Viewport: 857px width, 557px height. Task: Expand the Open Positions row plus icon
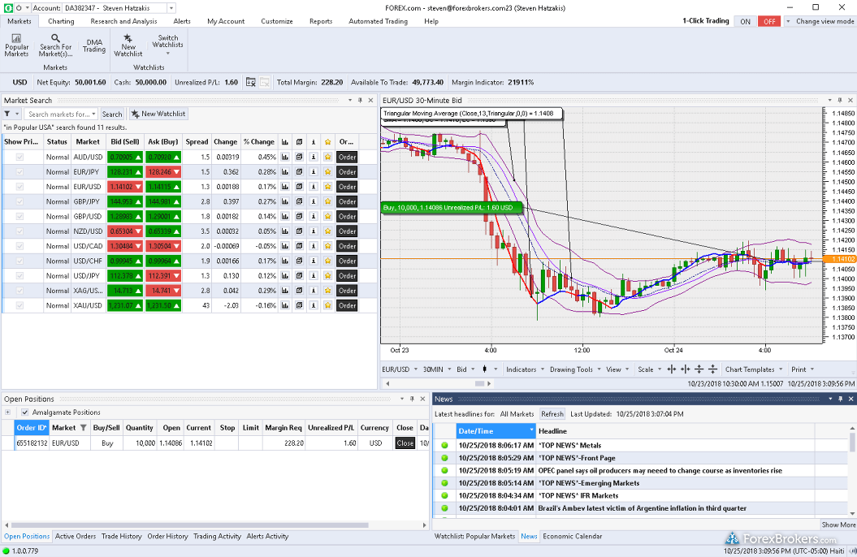(x=7, y=412)
